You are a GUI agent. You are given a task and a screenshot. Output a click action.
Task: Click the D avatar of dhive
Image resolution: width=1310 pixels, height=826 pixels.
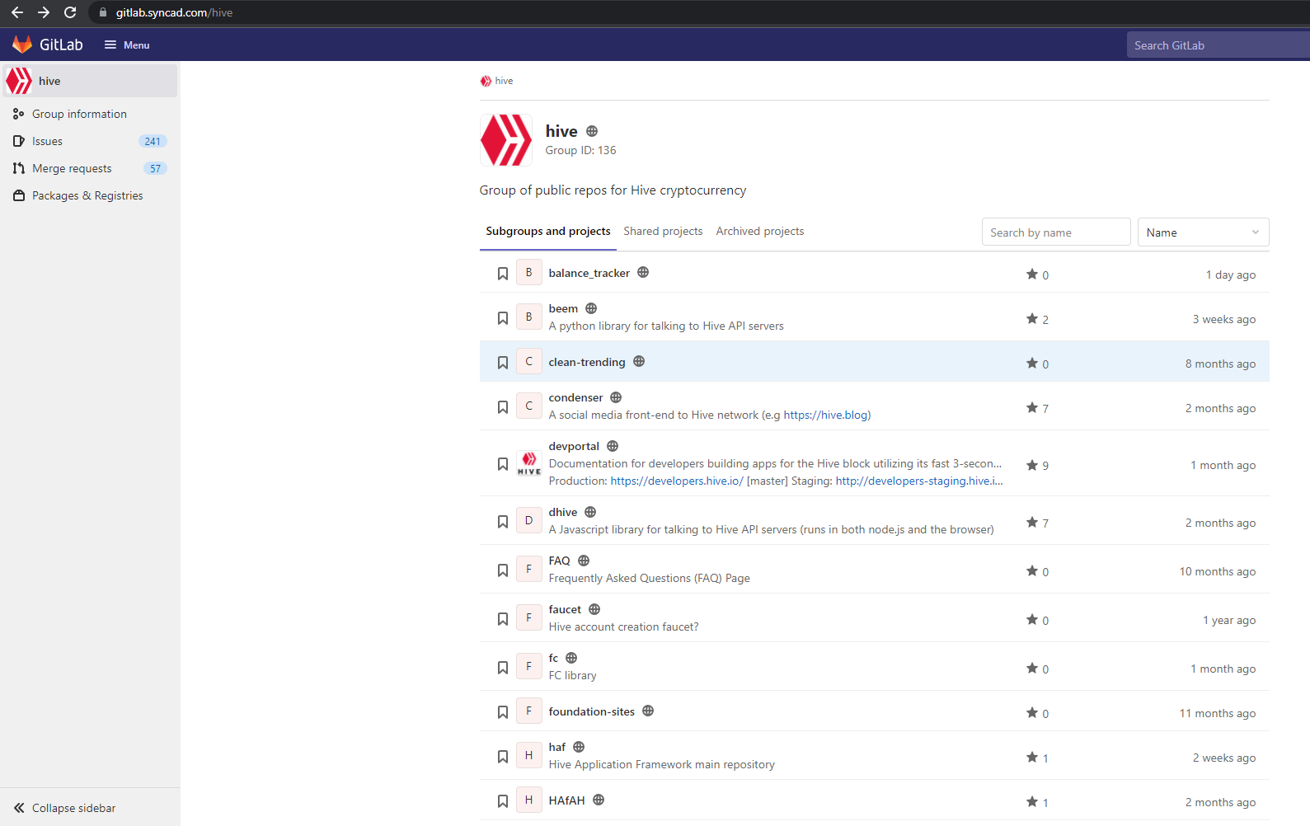(529, 520)
